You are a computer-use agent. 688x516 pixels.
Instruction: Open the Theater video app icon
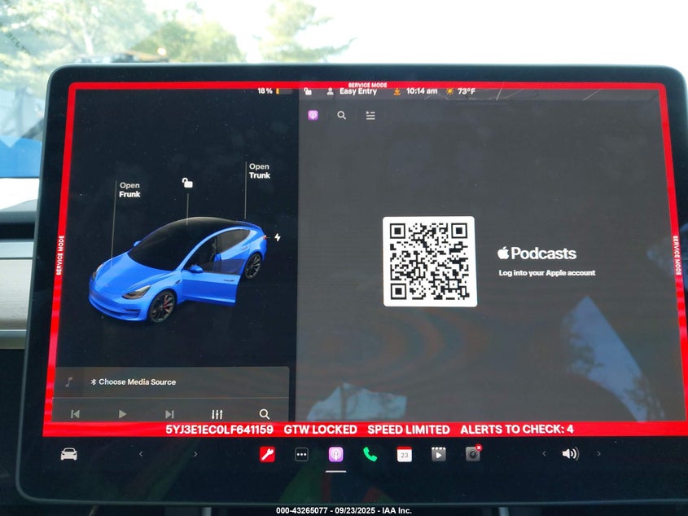pyautogui.click(x=438, y=454)
